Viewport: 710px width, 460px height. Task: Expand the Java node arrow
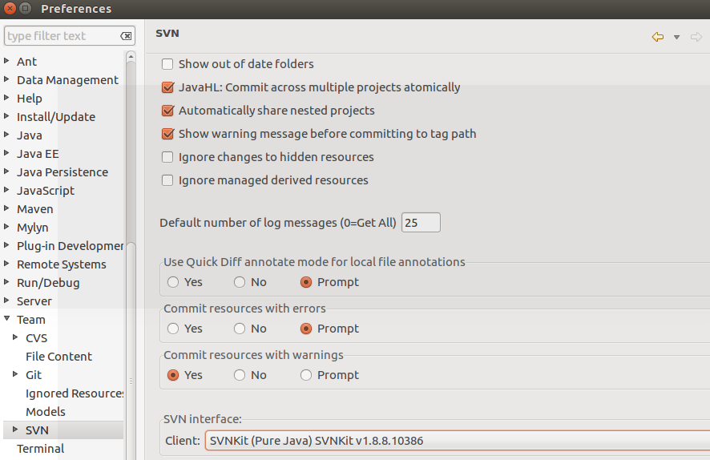coord(6,134)
